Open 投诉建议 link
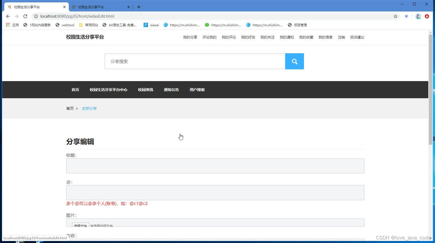 tap(357, 37)
